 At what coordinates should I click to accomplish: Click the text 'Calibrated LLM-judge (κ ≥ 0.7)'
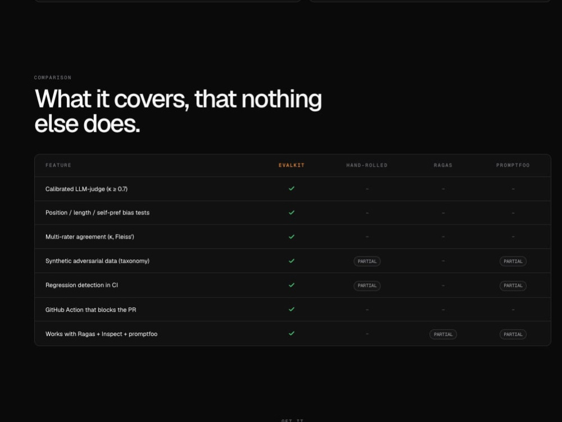click(x=87, y=188)
